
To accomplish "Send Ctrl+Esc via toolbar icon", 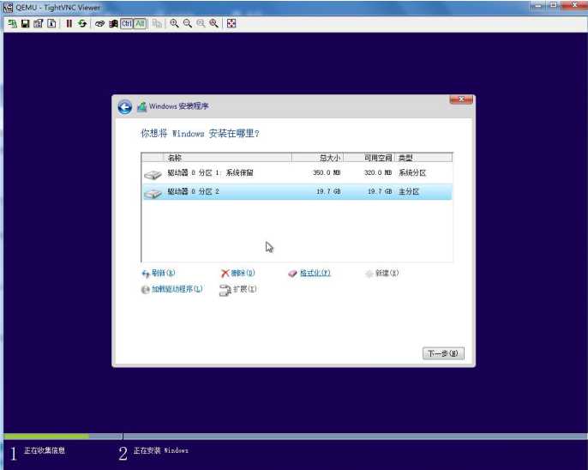I will click(113, 24).
